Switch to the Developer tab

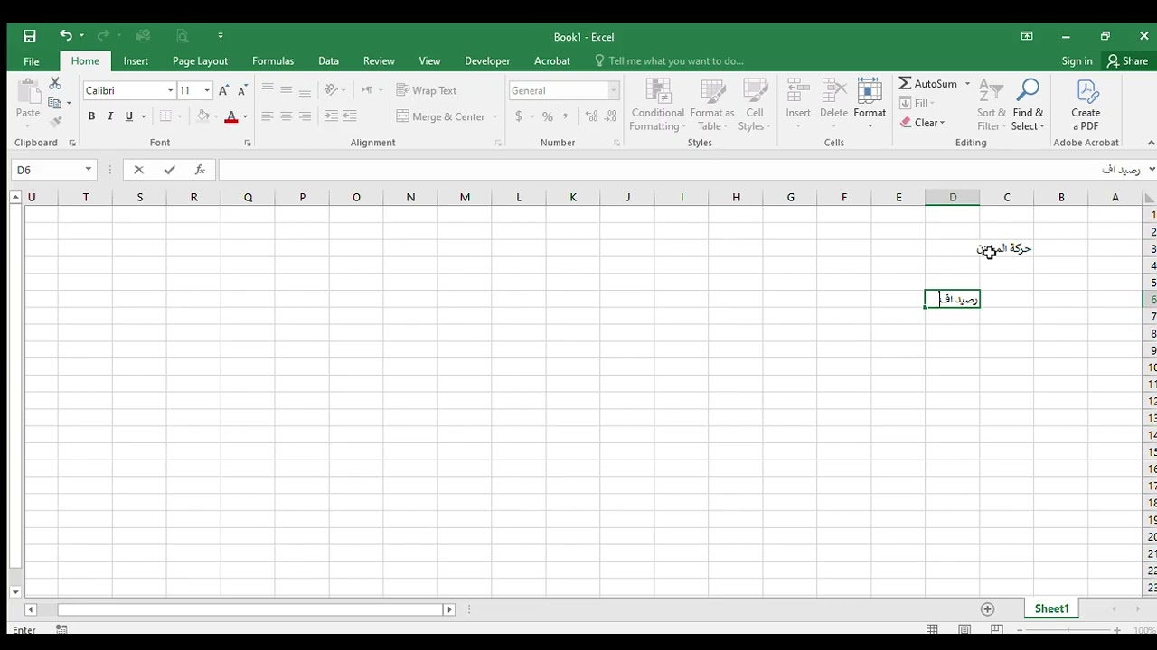click(x=487, y=61)
